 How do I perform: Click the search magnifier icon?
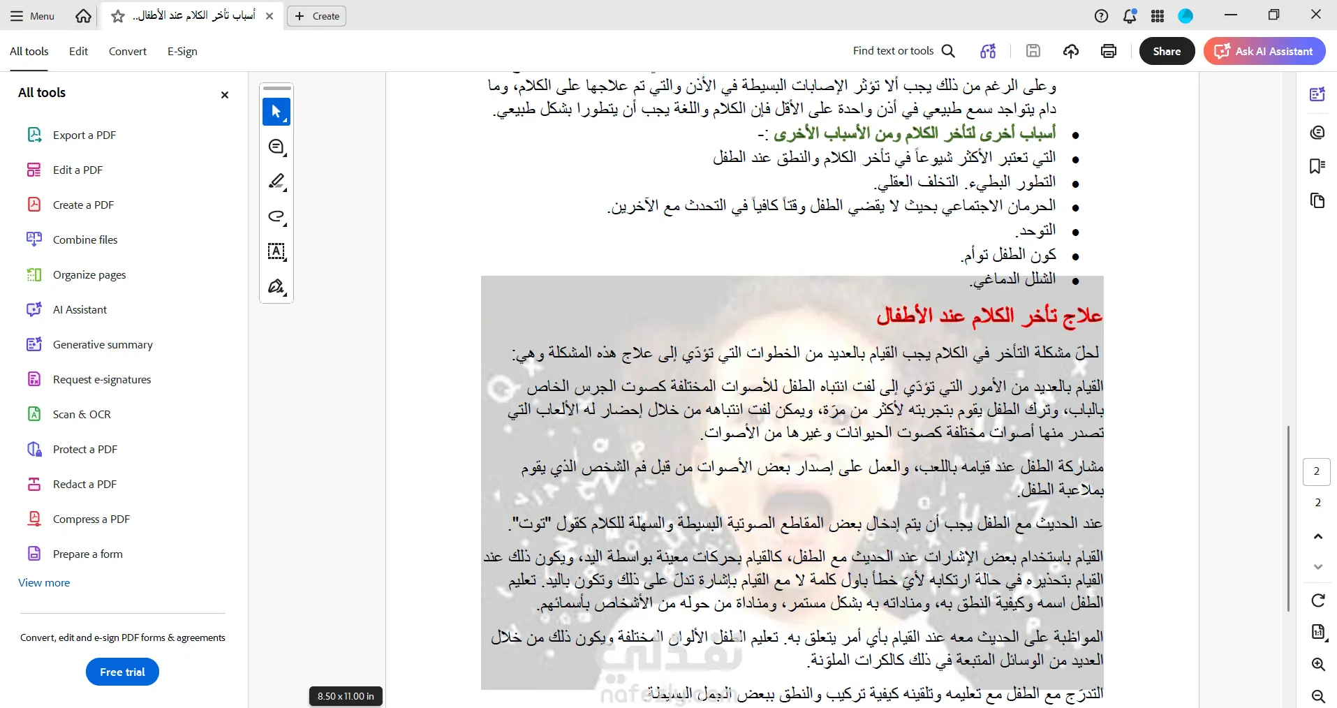[x=948, y=51]
